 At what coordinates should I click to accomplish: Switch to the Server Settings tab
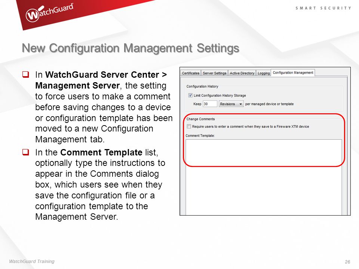pos(215,73)
